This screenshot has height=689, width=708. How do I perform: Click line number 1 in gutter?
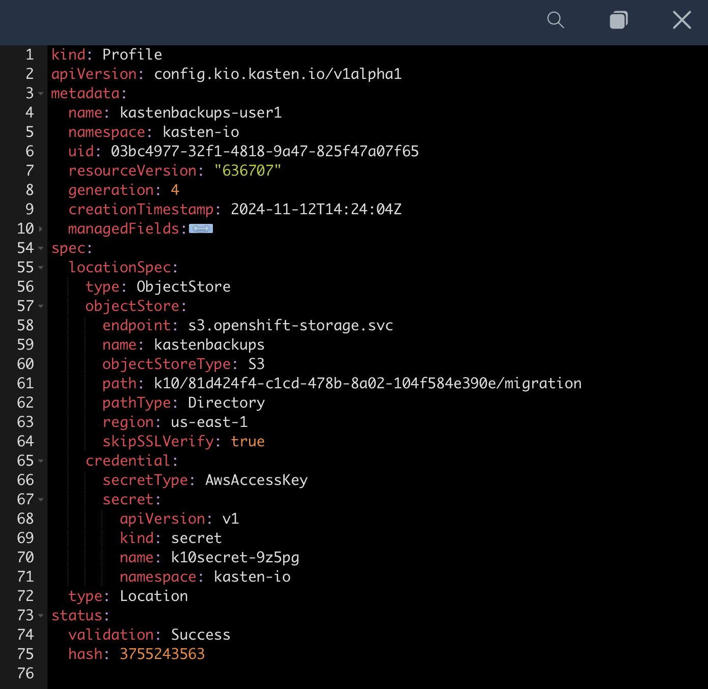pyautogui.click(x=30, y=54)
